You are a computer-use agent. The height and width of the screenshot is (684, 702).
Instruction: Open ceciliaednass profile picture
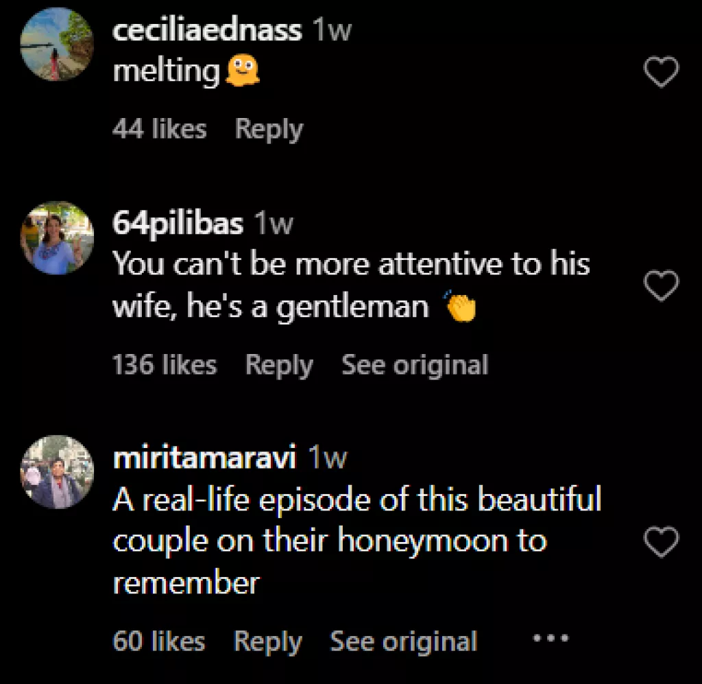pyautogui.click(x=57, y=45)
